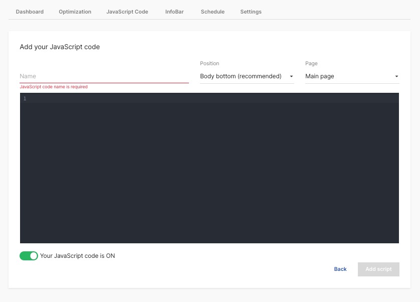Expand the "Body bottom (recommended)" selector arrow
This screenshot has width=420, height=302.
click(291, 76)
